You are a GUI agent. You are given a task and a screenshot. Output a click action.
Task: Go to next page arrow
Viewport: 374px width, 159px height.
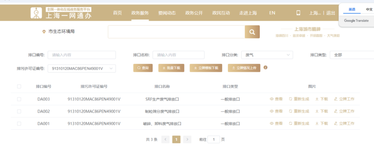tap(187, 140)
